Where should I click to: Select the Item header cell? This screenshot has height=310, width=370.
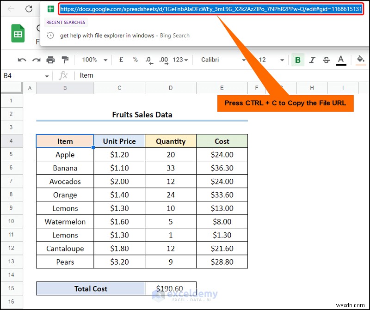65,141
